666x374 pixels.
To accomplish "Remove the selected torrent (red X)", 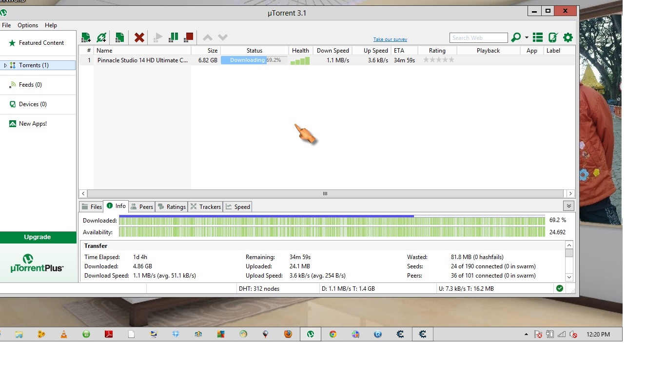I will pos(139,37).
